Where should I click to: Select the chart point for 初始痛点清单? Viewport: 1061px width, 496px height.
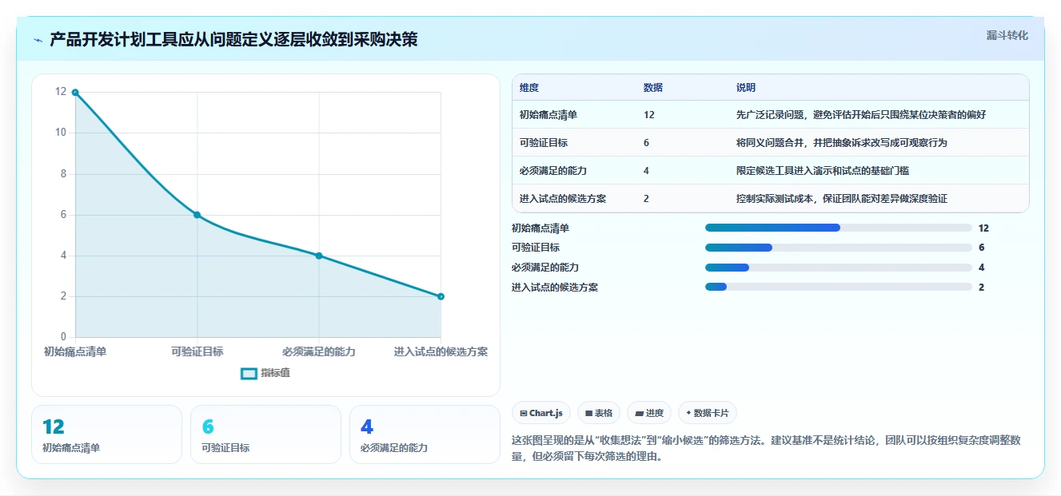(x=75, y=92)
